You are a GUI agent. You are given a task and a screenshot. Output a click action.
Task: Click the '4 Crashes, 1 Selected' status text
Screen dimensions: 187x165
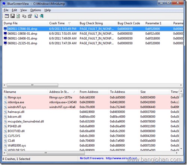(16, 159)
